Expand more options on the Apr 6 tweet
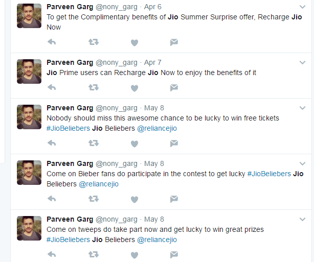The width and height of the screenshot is (314, 262). [x=302, y=7]
